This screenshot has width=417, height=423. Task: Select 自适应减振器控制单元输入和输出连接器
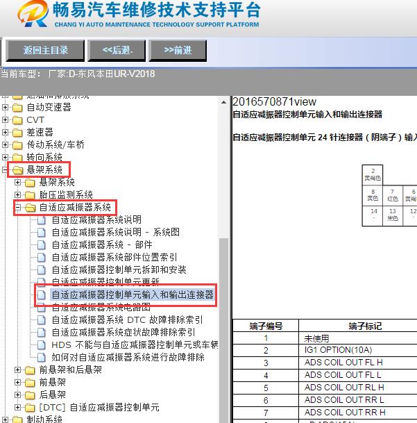[x=133, y=295]
